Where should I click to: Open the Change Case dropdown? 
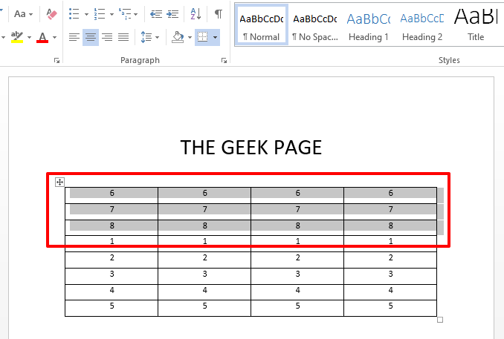coord(23,13)
